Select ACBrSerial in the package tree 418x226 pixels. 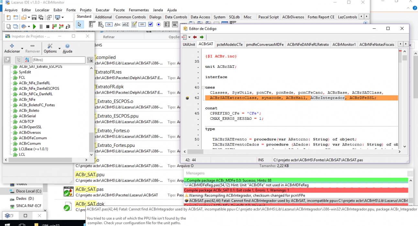pyautogui.click(x=27, y=116)
